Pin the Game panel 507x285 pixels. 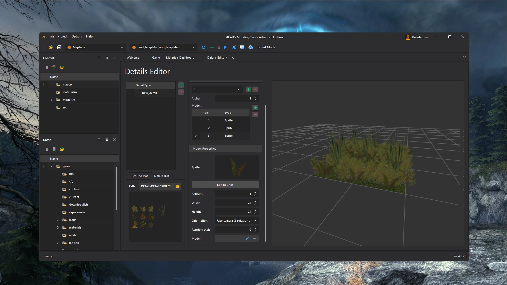pos(107,140)
